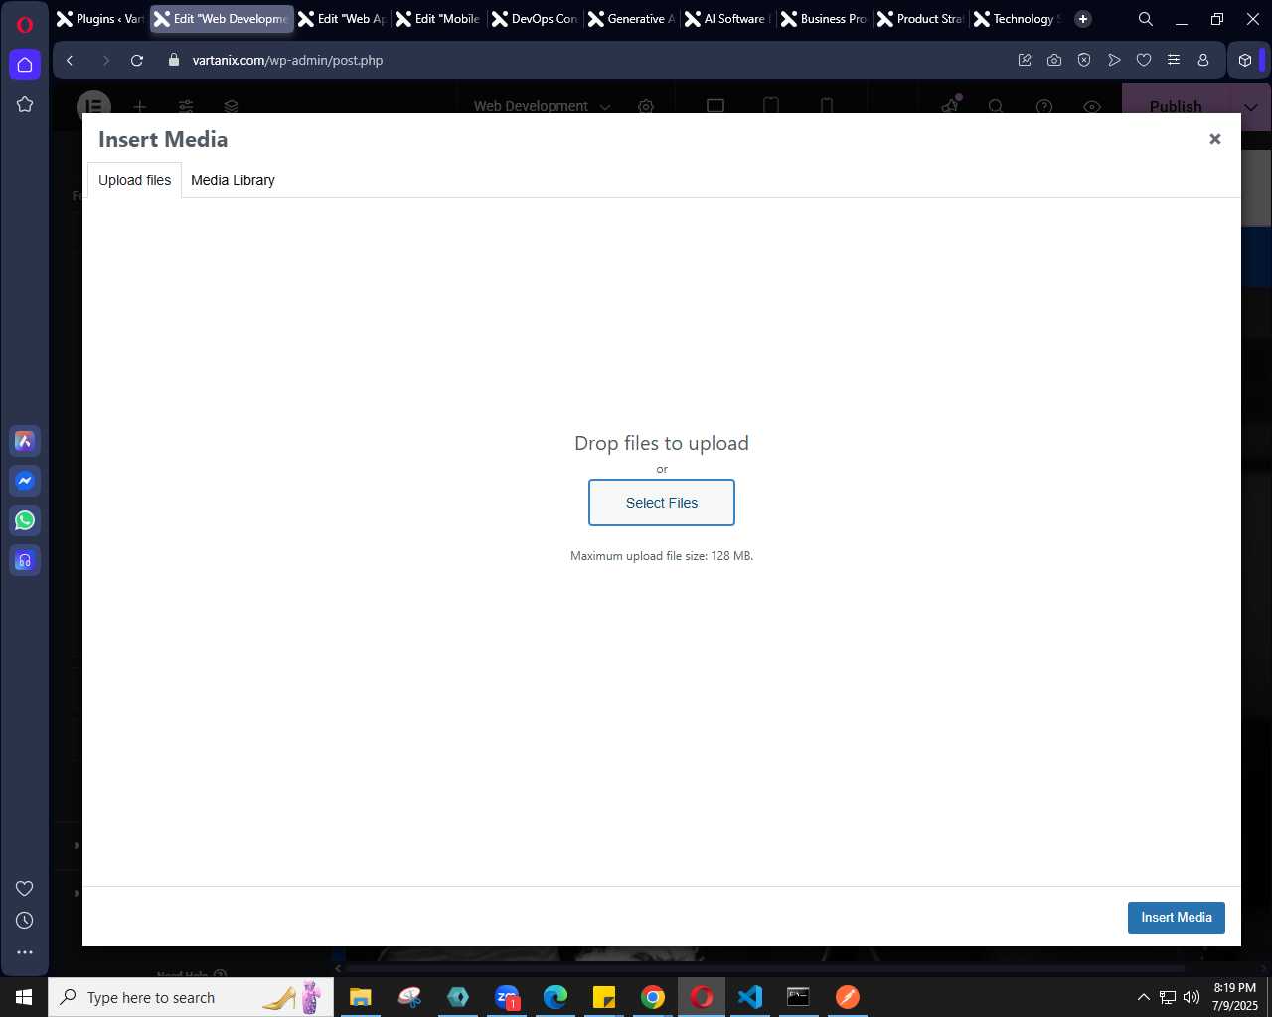Screen dimensions: 1272x1017
Task: Switch to the Edit "Mobile" tab
Action: [x=438, y=19]
